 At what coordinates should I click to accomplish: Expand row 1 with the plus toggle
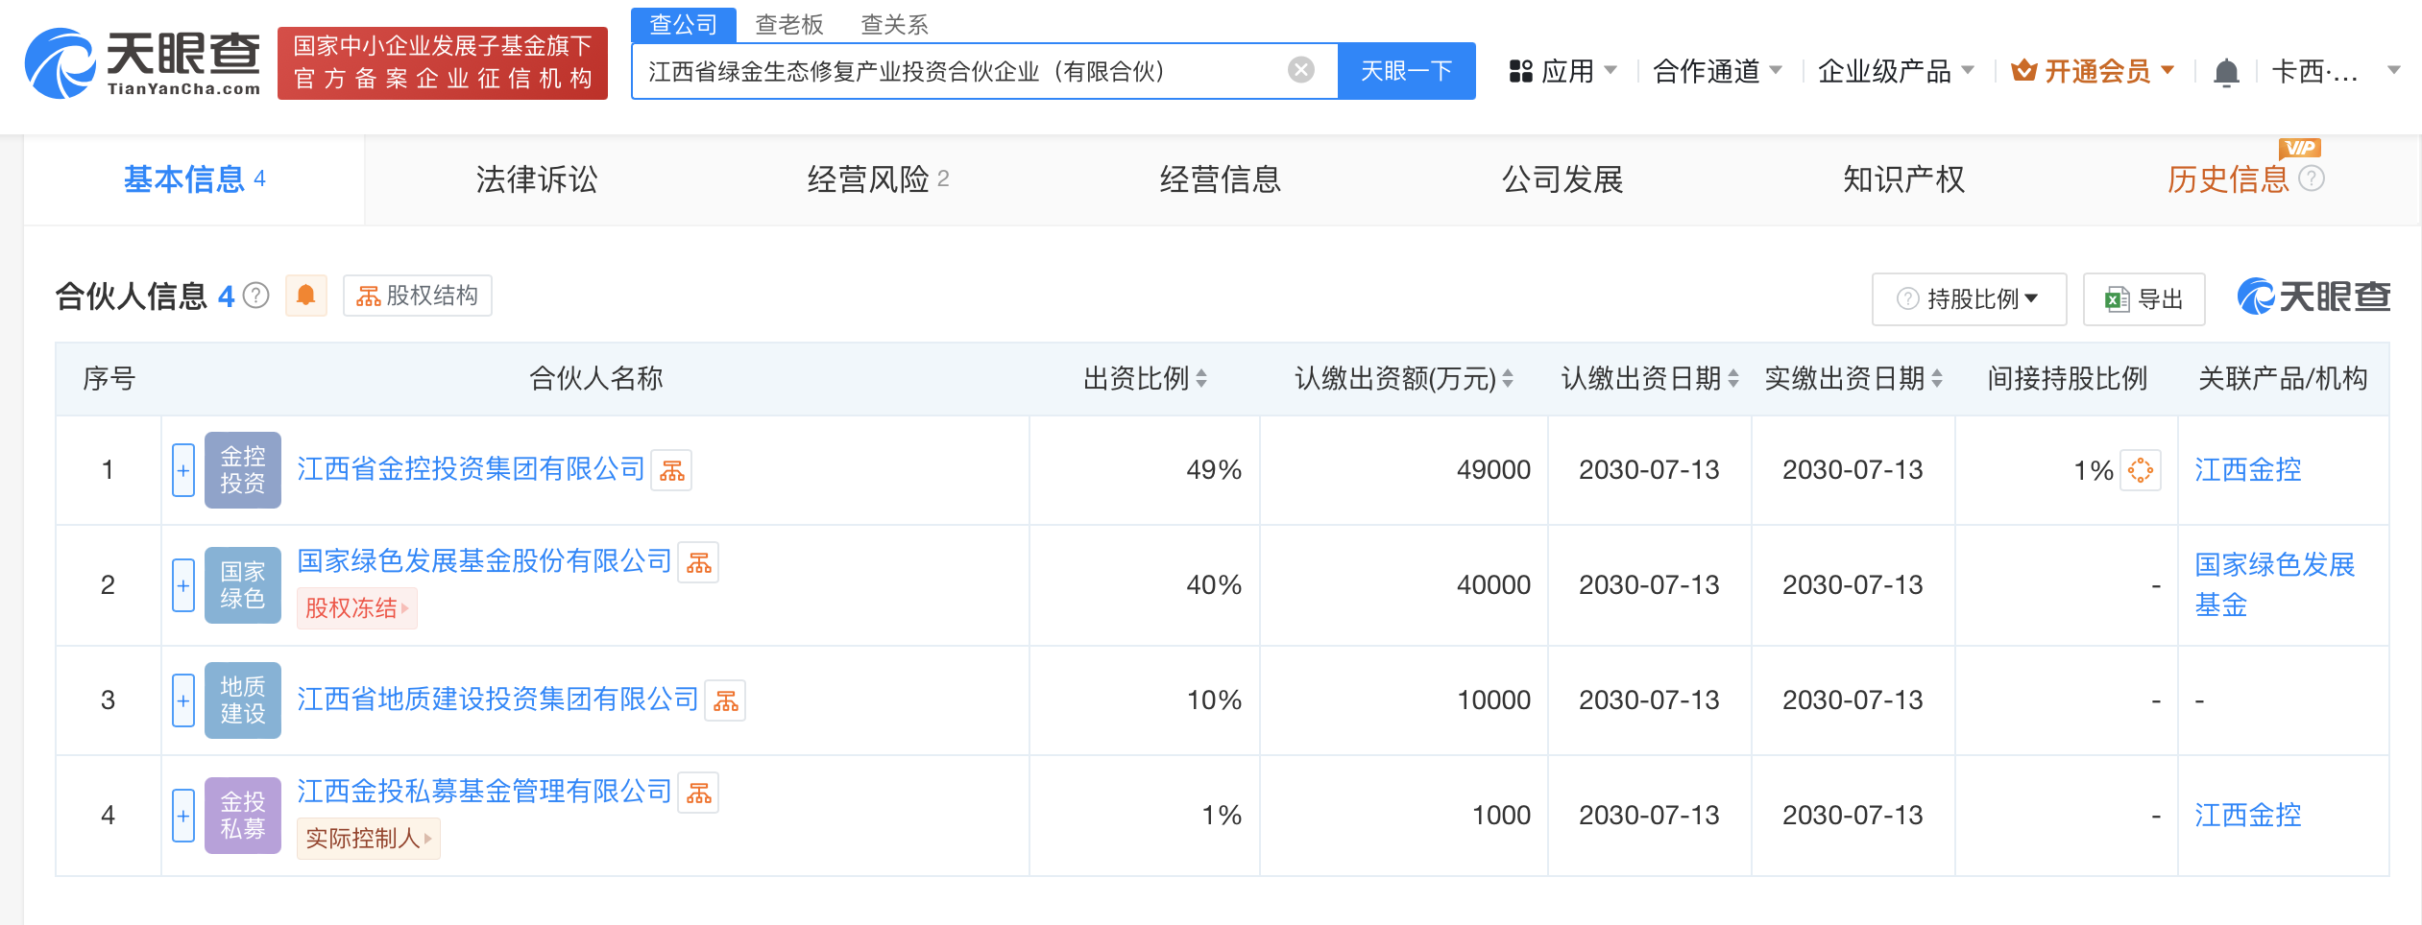[x=183, y=470]
